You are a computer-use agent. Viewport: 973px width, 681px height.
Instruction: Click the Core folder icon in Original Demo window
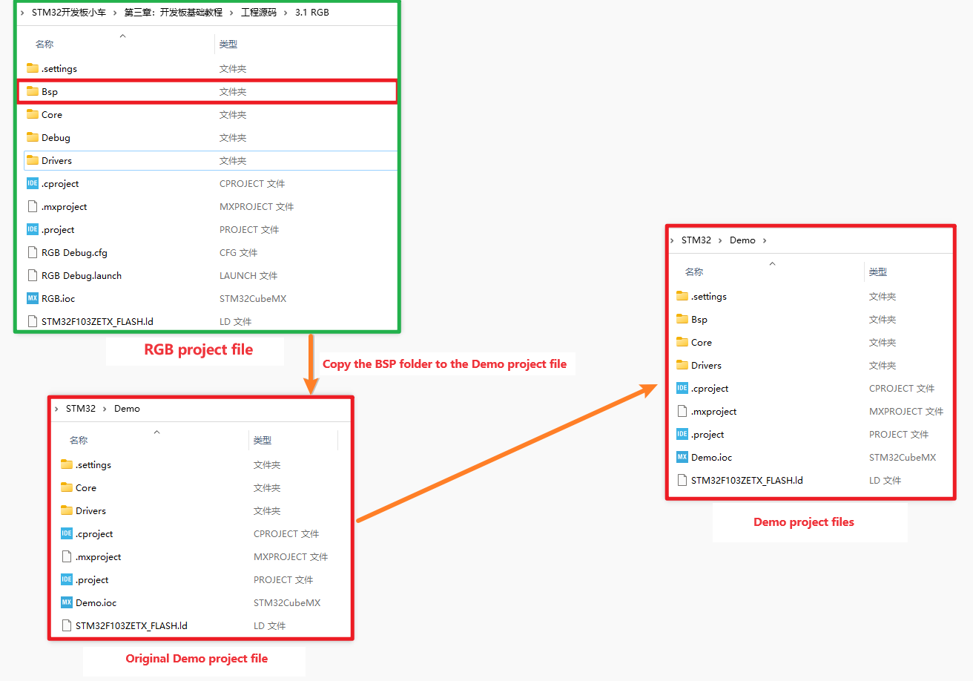coord(66,487)
